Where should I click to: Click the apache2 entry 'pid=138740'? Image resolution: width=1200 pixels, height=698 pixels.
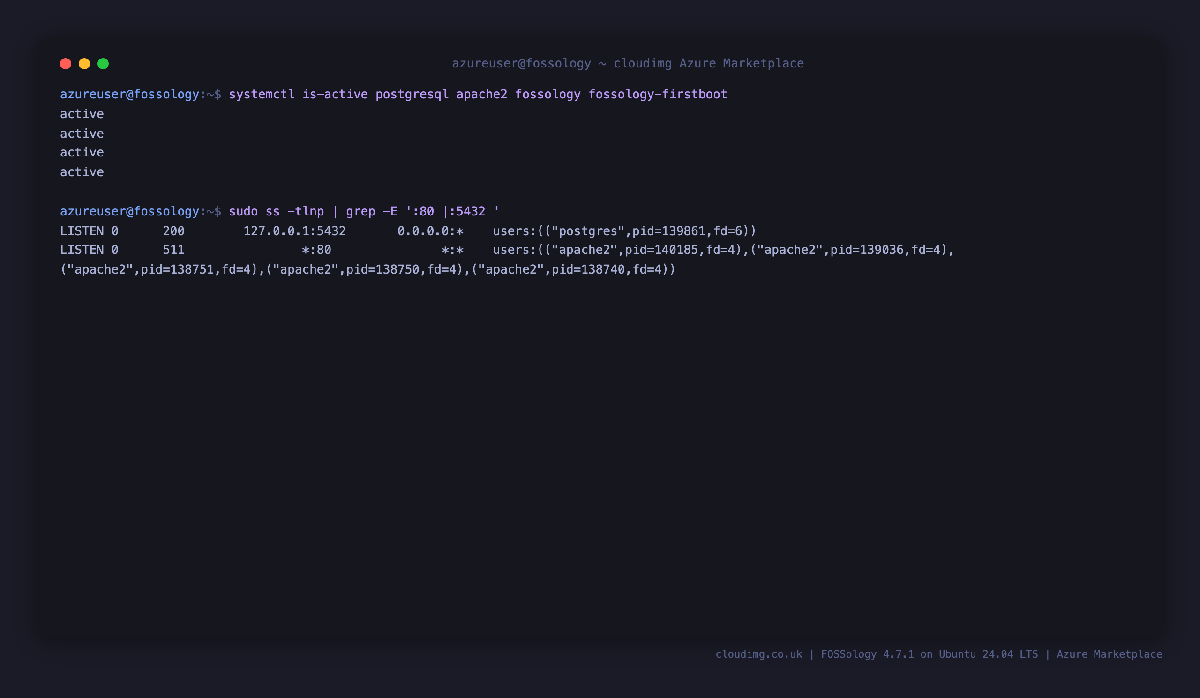tap(589, 269)
